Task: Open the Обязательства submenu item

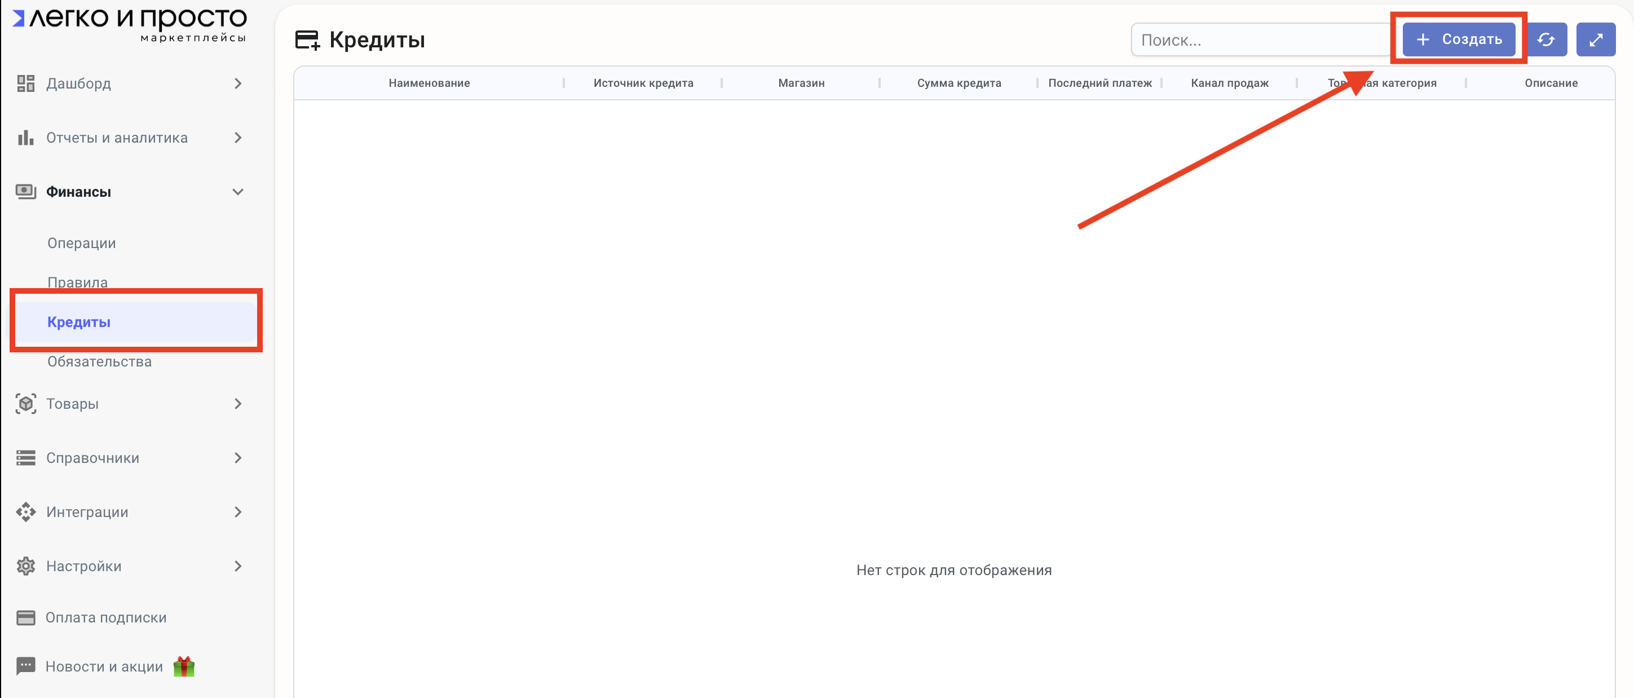Action: [99, 362]
